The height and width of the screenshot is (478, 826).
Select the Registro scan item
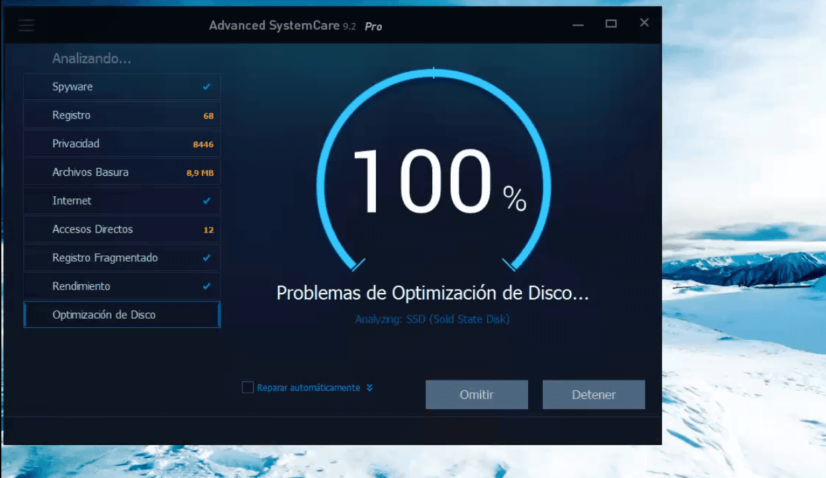[122, 115]
